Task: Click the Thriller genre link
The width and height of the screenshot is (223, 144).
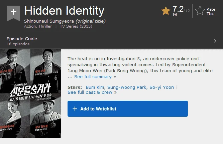Action: pyautogui.click(x=45, y=26)
